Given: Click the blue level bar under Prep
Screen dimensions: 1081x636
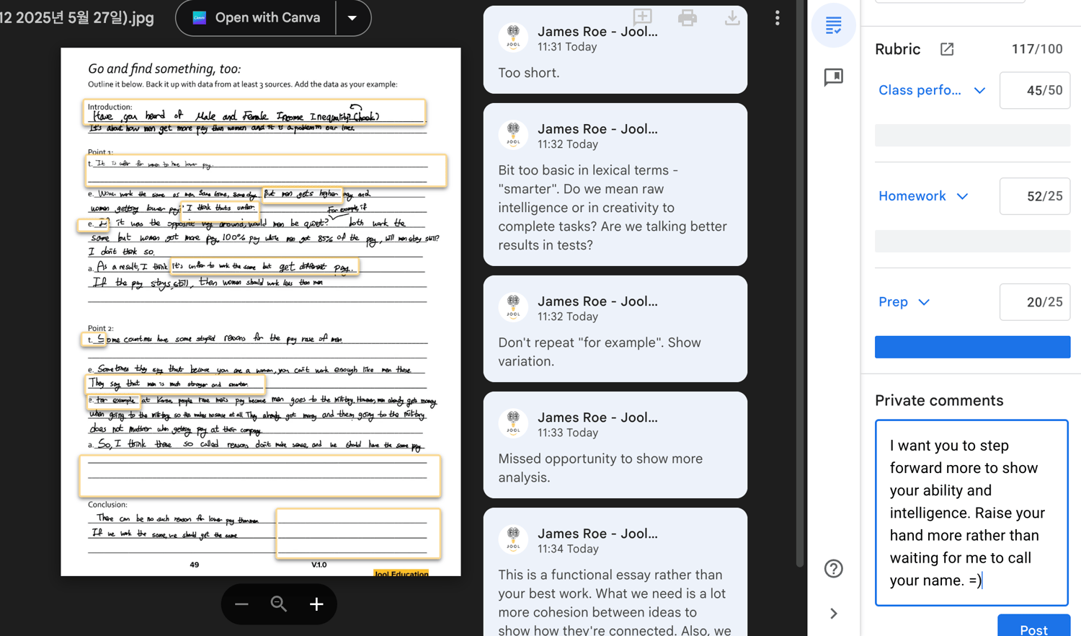Looking at the screenshot, I should click(x=972, y=347).
